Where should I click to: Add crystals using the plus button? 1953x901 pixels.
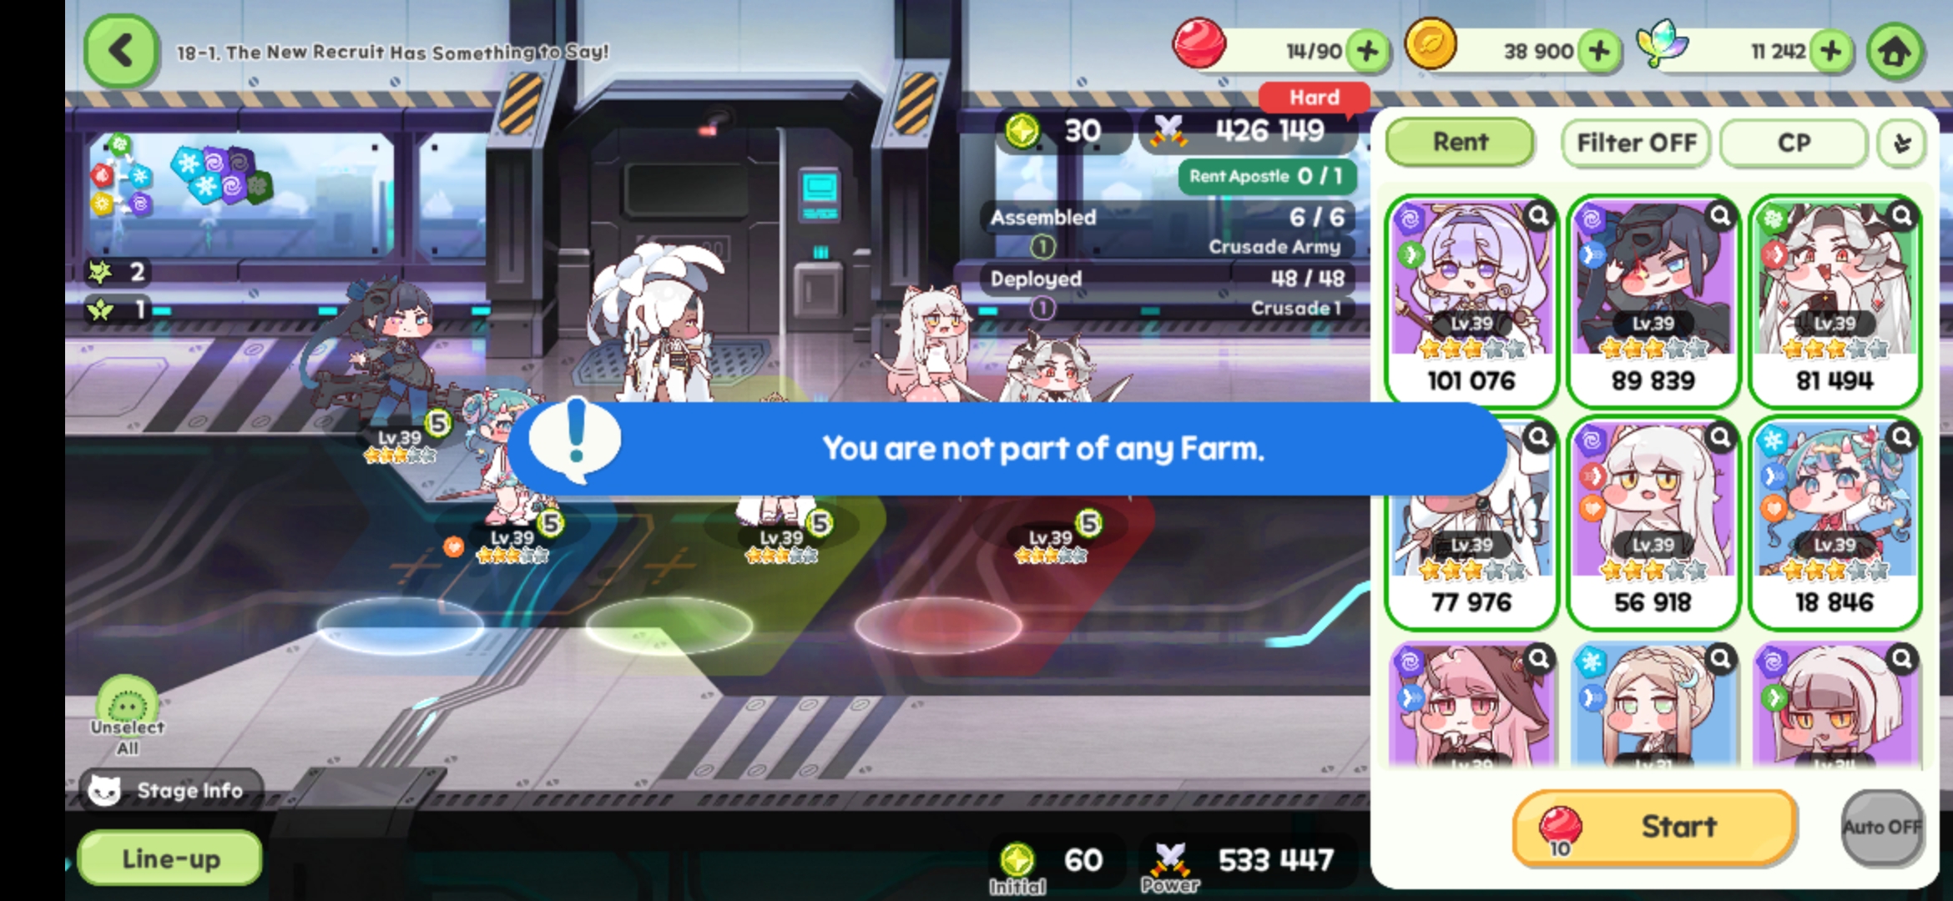[1830, 52]
